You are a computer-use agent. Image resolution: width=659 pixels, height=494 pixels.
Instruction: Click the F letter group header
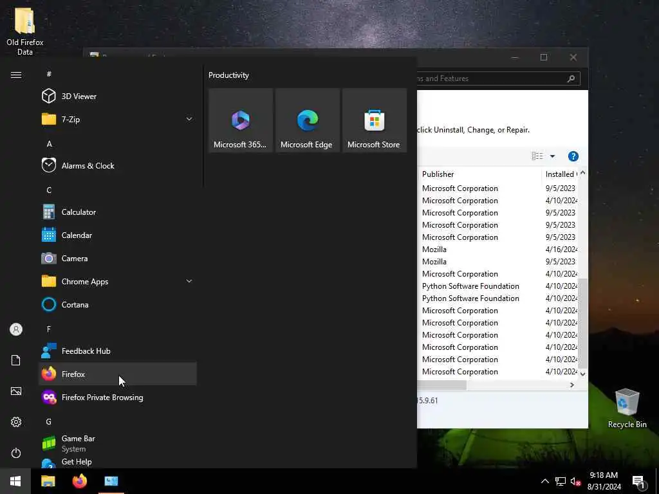coord(49,329)
